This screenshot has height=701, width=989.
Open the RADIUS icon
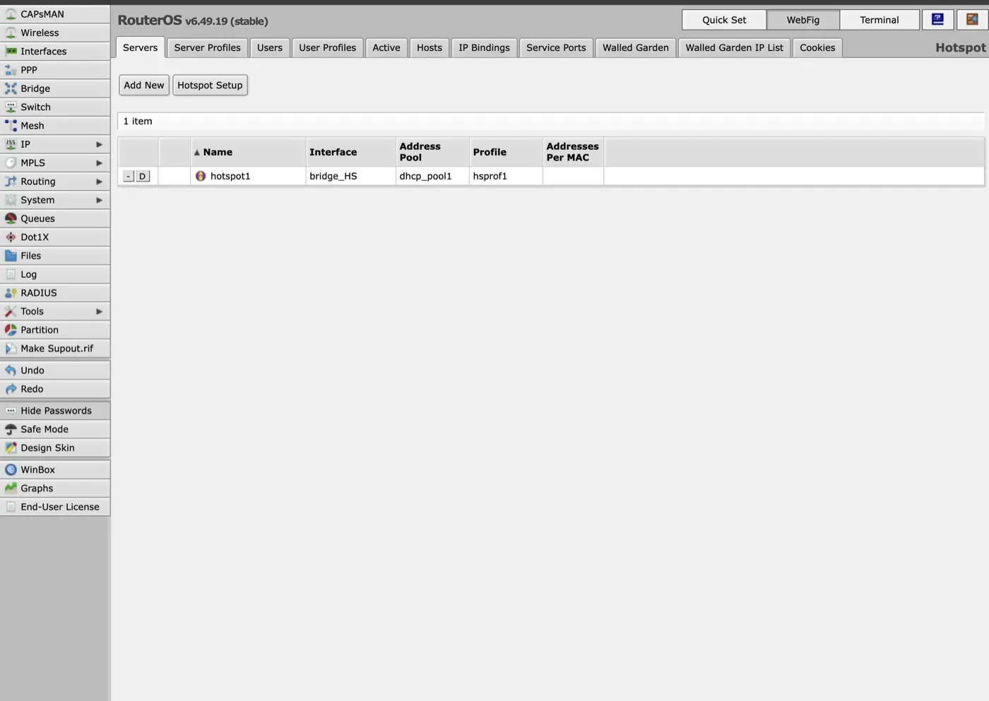pyautogui.click(x=11, y=293)
